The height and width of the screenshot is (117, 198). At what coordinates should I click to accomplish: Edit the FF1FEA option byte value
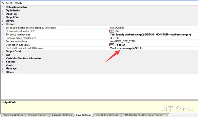point(120,45)
